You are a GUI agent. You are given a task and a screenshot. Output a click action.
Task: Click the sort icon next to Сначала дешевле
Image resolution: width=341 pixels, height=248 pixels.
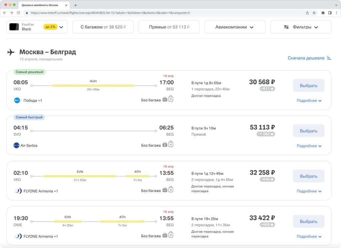click(329, 58)
